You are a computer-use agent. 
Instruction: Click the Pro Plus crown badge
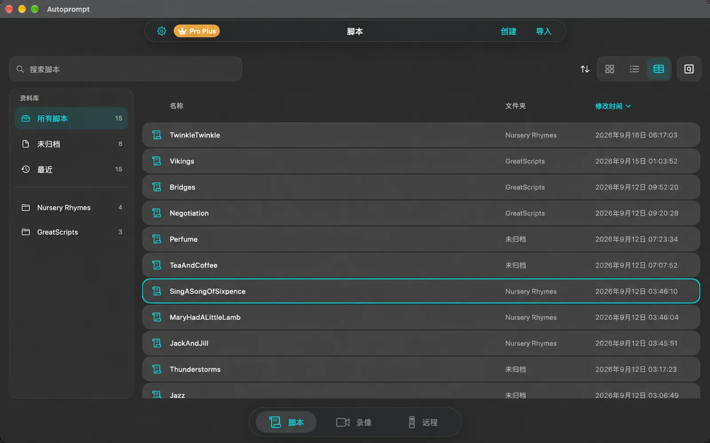pyautogui.click(x=197, y=31)
